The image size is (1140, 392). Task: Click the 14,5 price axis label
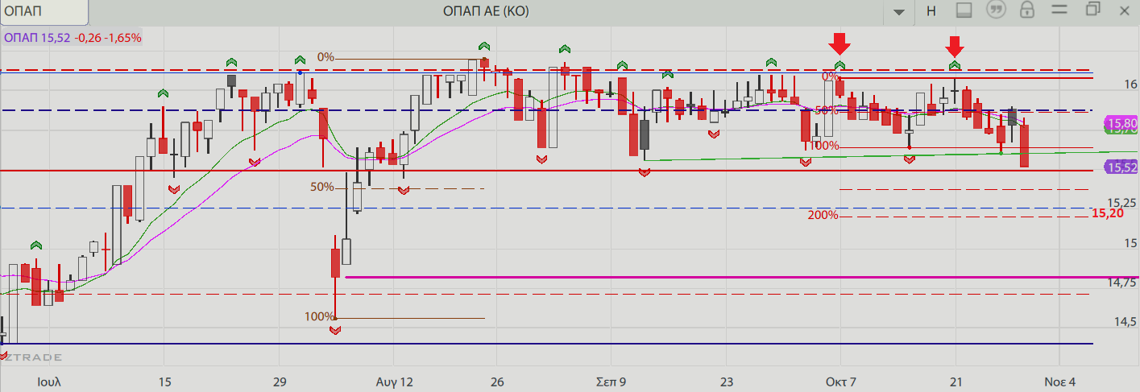click(x=1125, y=322)
